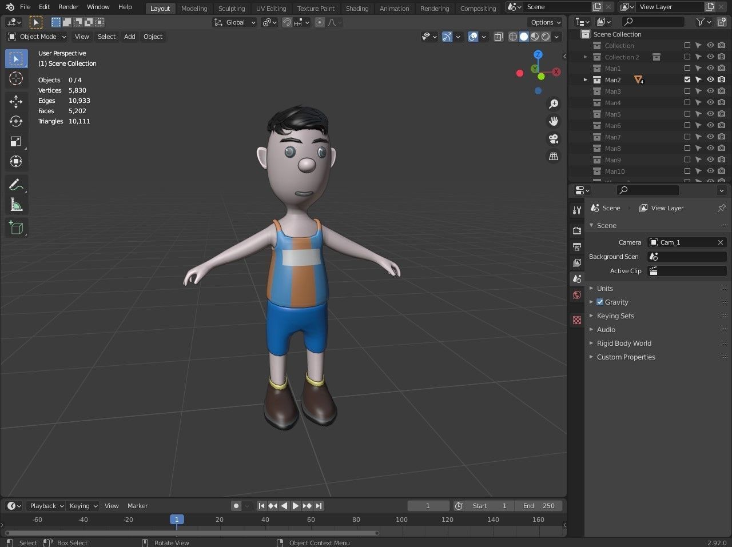Switch orthographic perspective grid icon
The width and height of the screenshot is (732, 547).
coord(554,156)
